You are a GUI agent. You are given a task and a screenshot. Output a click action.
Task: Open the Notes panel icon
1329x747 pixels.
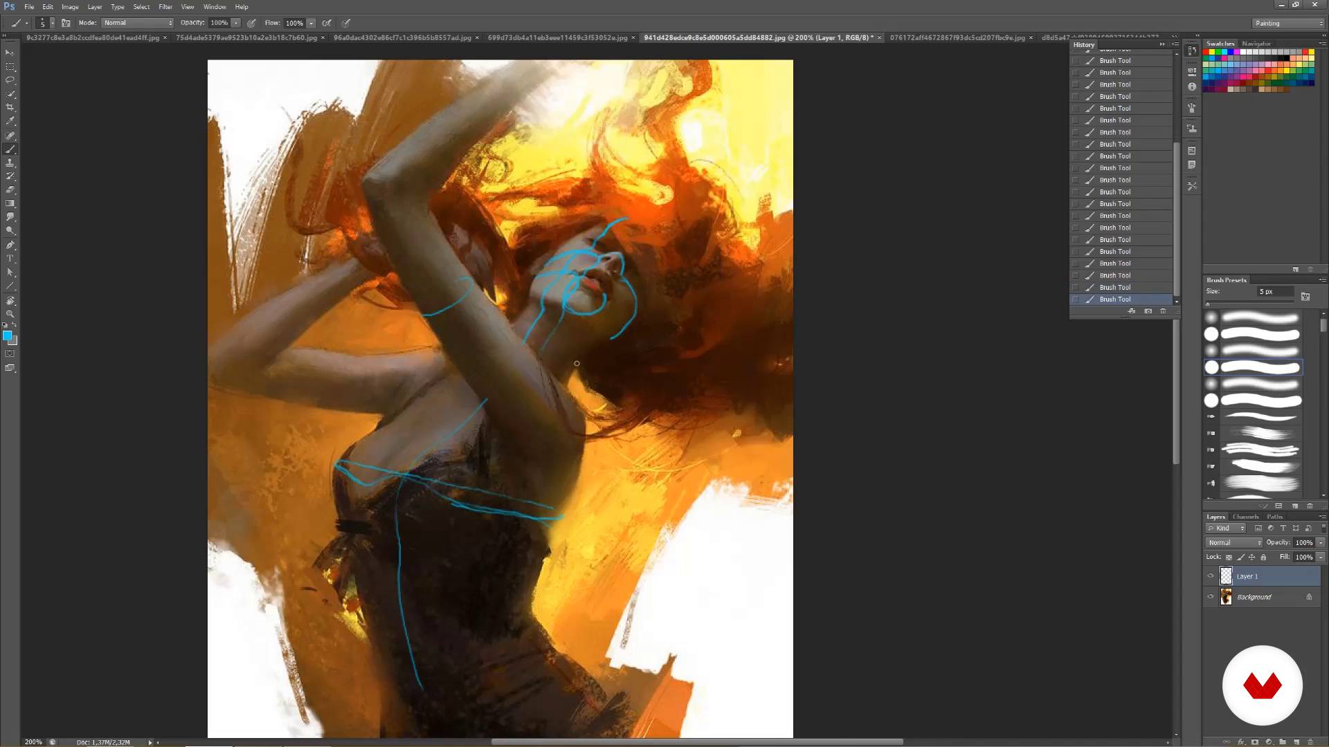coord(1191,165)
